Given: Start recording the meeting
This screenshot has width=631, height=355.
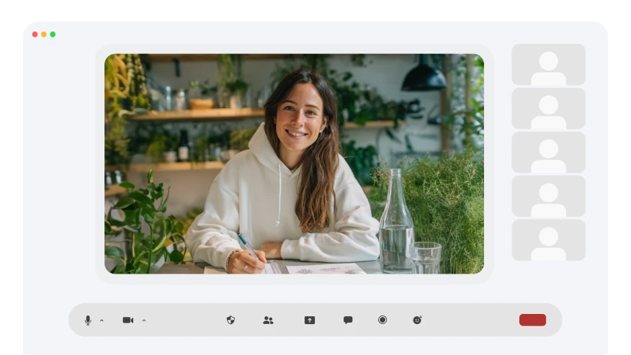Looking at the screenshot, I should pos(382,320).
